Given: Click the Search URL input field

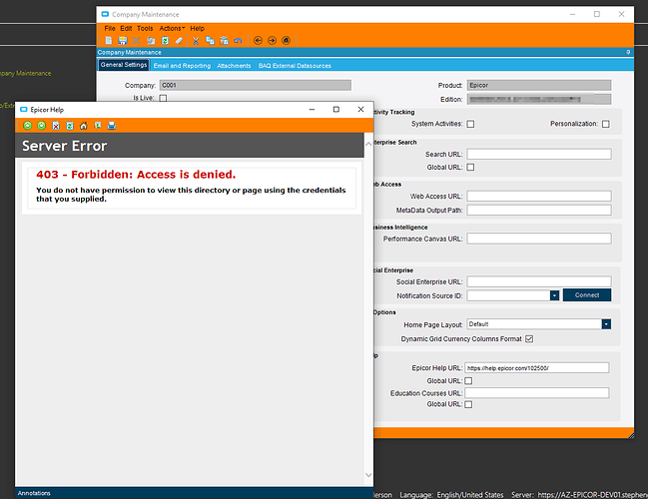Looking at the screenshot, I should (x=539, y=154).
